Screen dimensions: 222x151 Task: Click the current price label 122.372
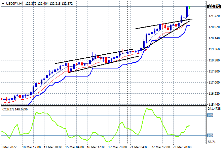tap(214, 6)
